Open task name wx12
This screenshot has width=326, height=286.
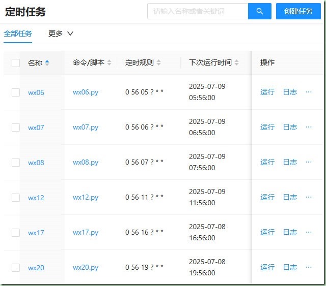(x=36, y=198)
